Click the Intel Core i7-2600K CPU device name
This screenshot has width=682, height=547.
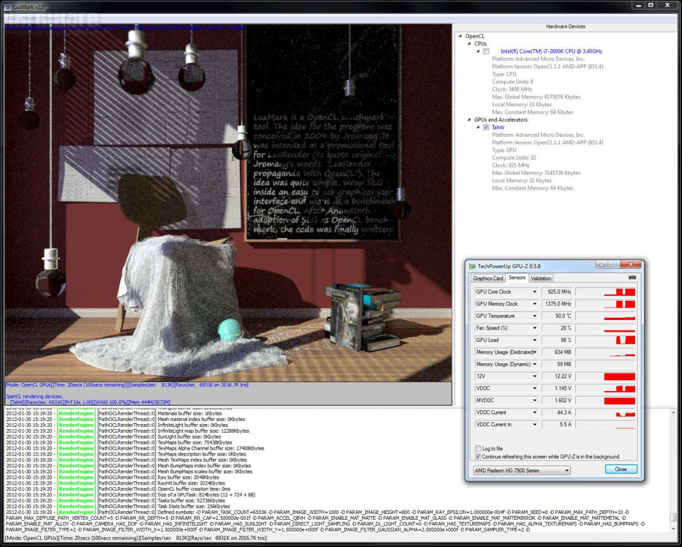[551, 51]
